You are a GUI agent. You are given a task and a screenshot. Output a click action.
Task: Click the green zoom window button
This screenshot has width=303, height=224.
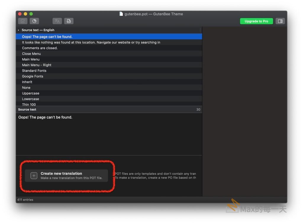click(x=31, y=14)
